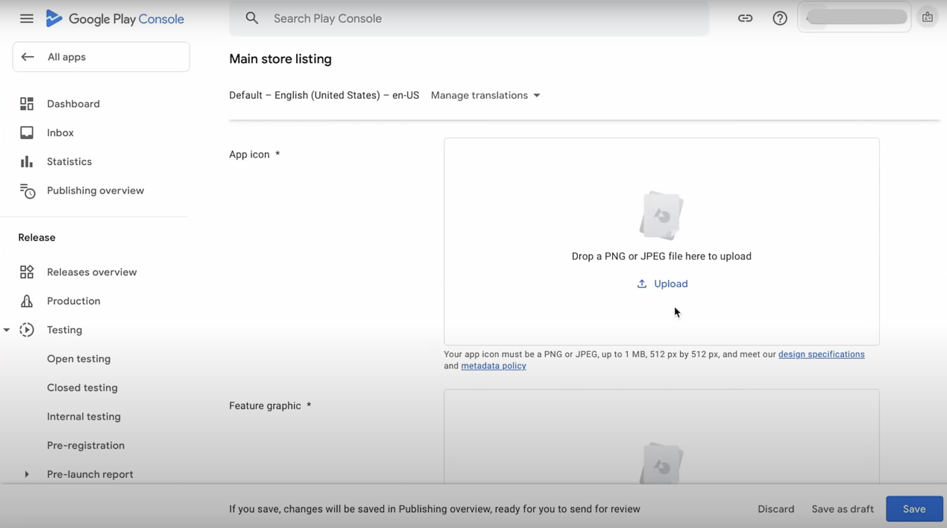
Task: Open the hamburger navigation menu
Action: [26, 18]
